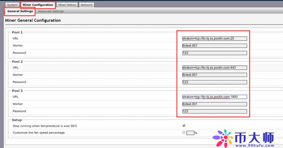Click the Pool 3 URL field
The width and height of the screenshot is (283, 148).
tap(215, 97)
